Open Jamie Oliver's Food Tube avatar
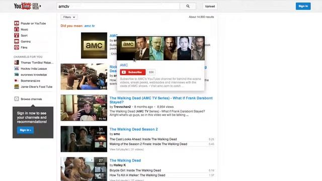 [x=17, y=86]
